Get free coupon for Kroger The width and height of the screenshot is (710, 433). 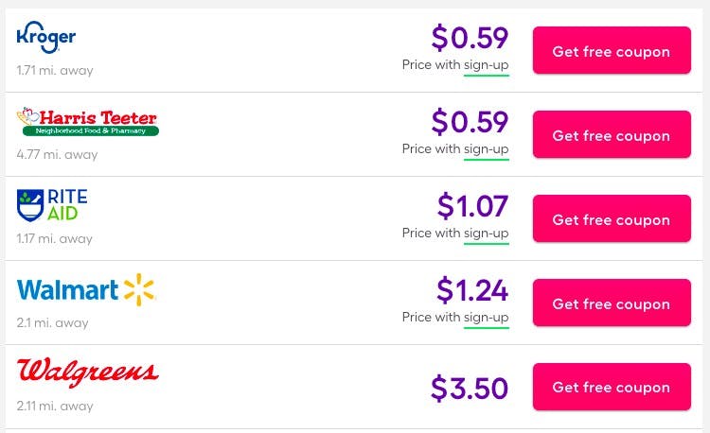[612, 52]
